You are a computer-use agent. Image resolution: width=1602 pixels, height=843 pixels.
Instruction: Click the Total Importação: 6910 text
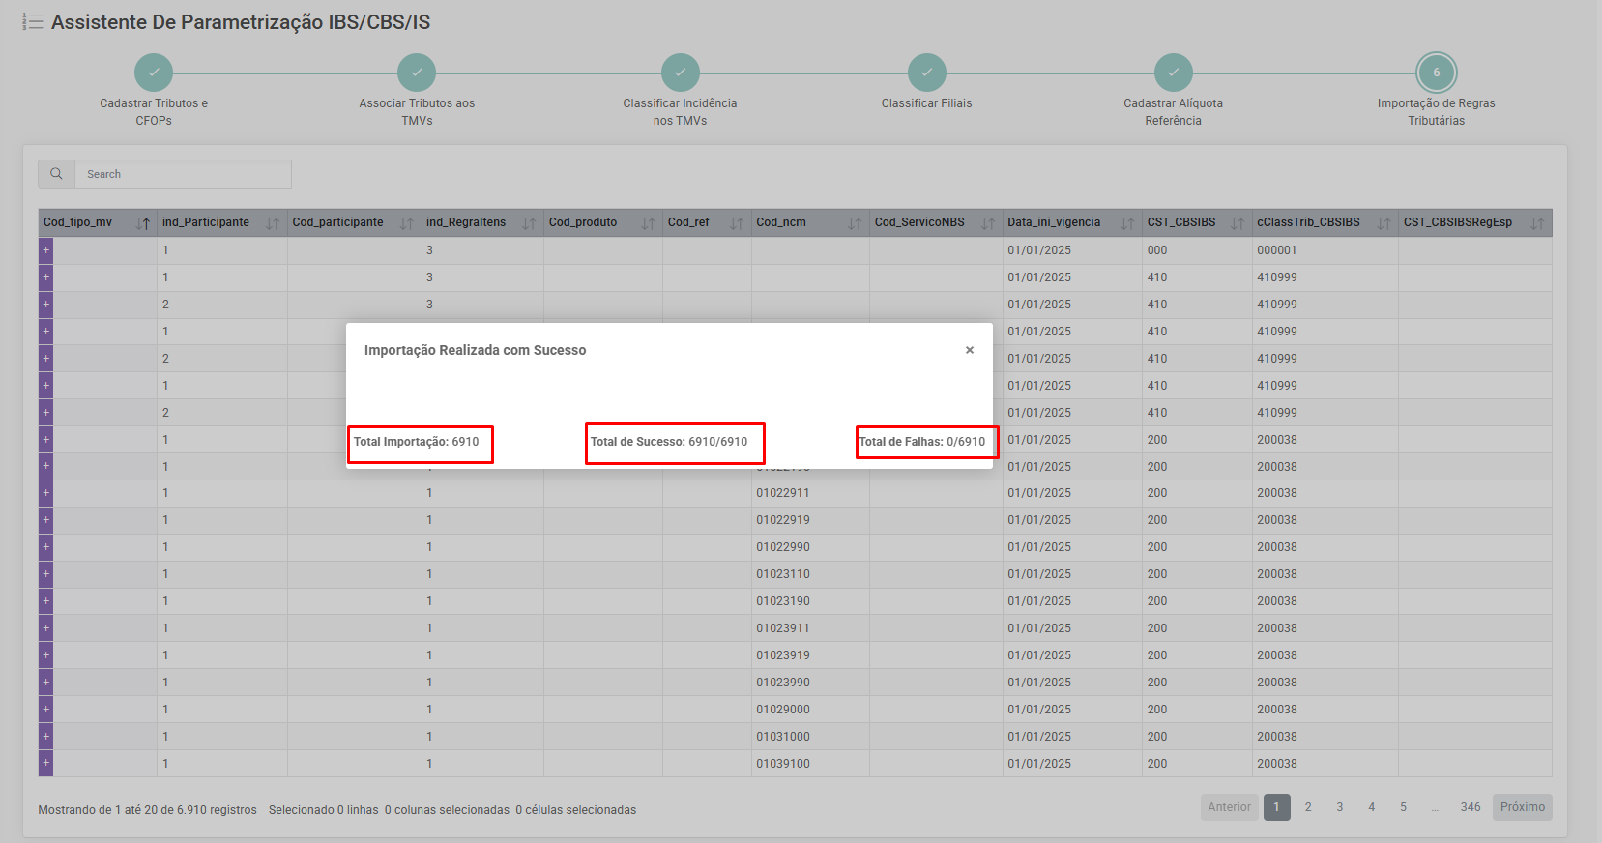tap(417, 442)
